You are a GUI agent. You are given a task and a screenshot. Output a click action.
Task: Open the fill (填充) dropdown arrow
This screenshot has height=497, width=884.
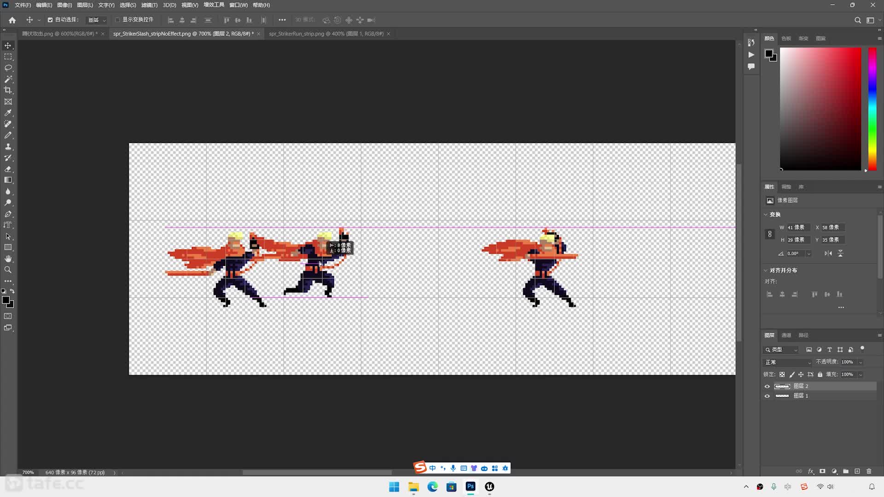[x=861, y=375]
